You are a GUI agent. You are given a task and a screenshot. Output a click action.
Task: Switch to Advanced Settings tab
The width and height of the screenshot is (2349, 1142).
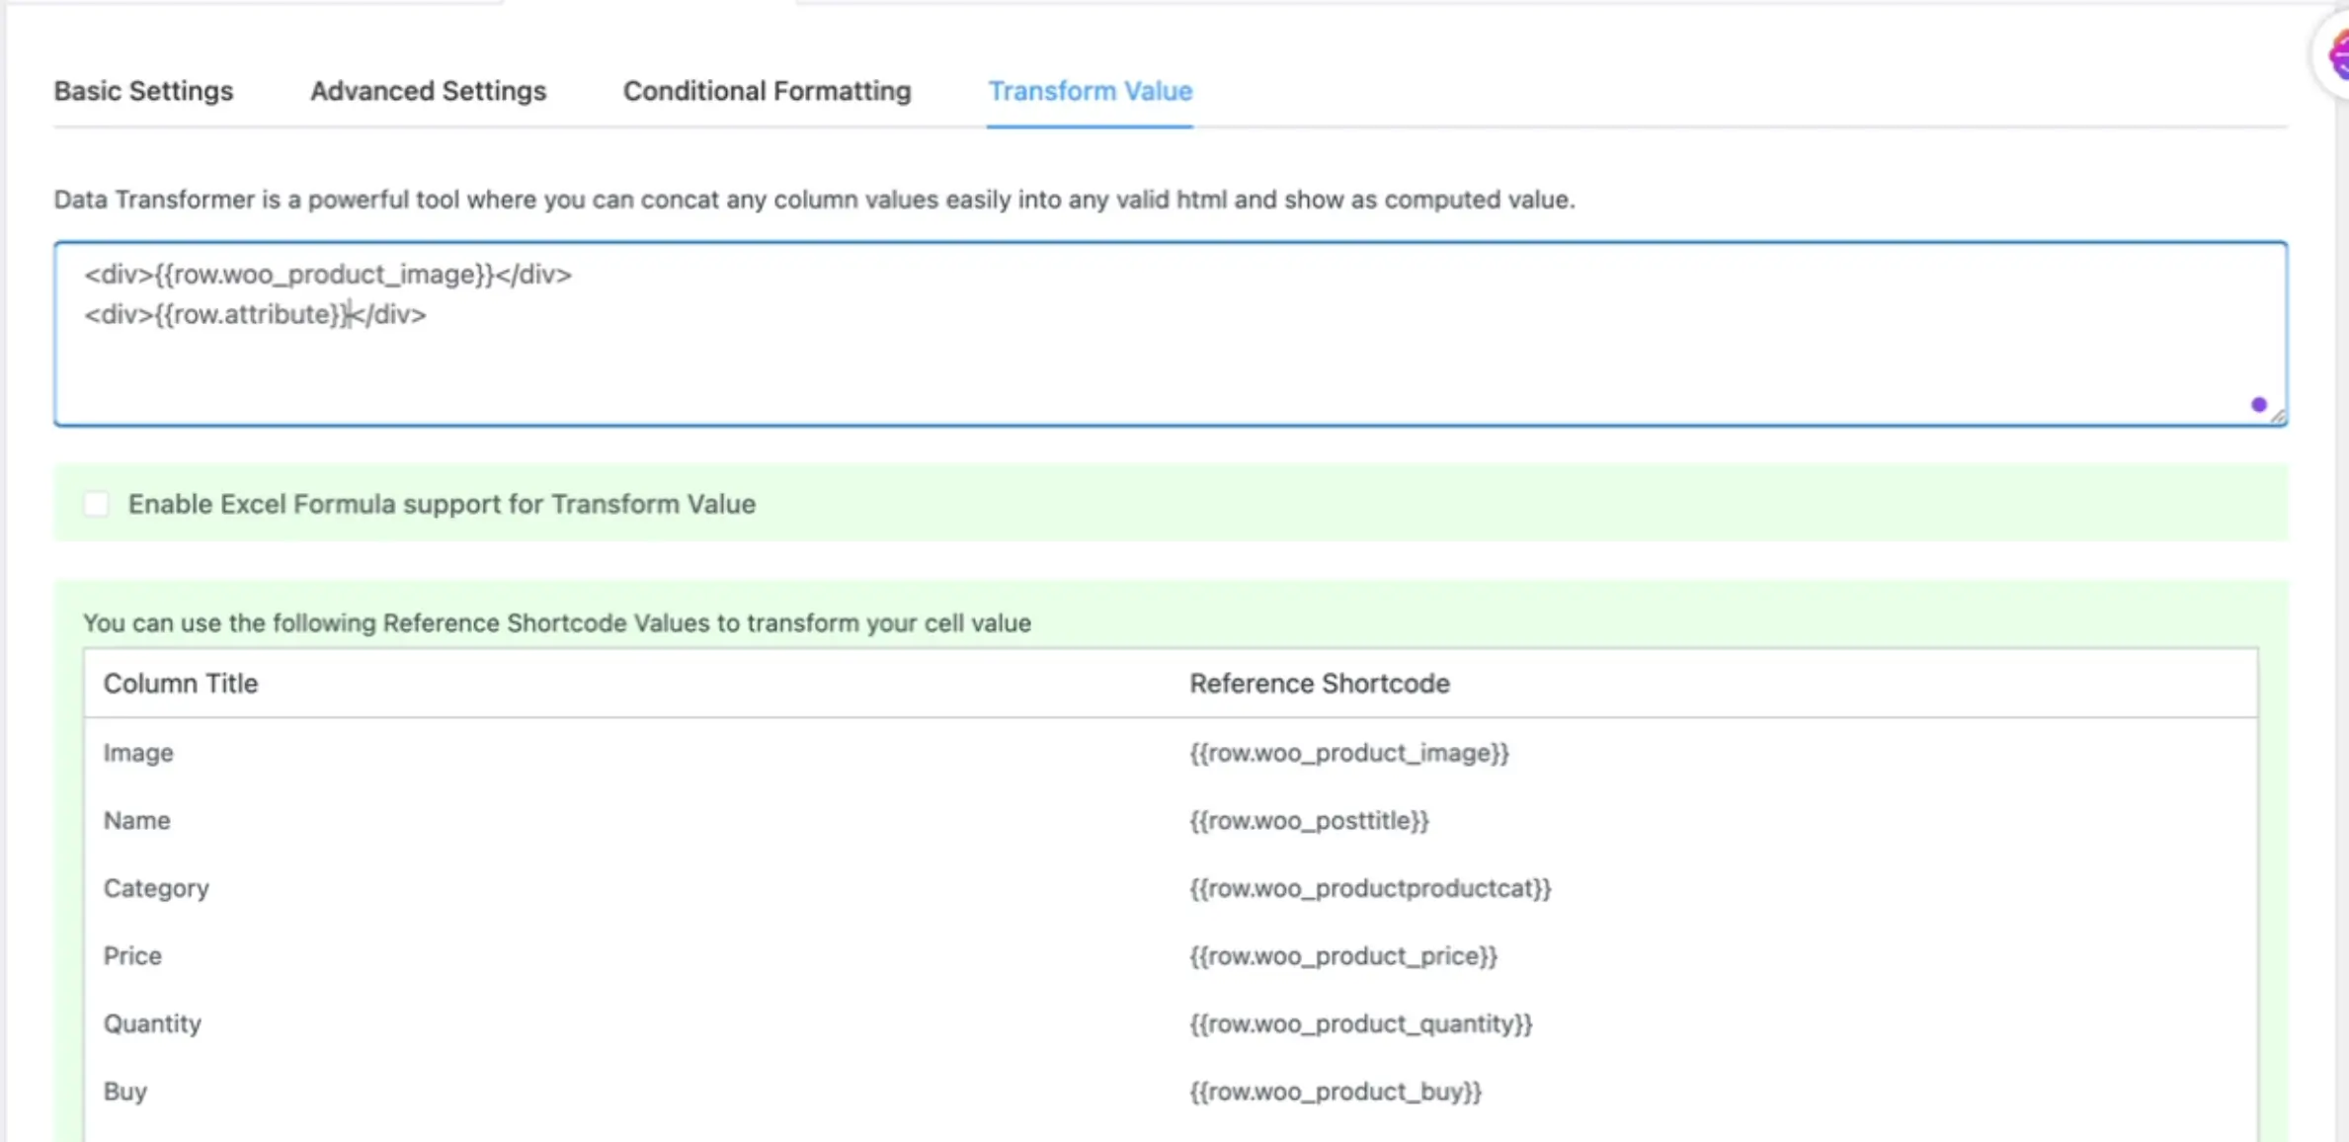point(428,91)
